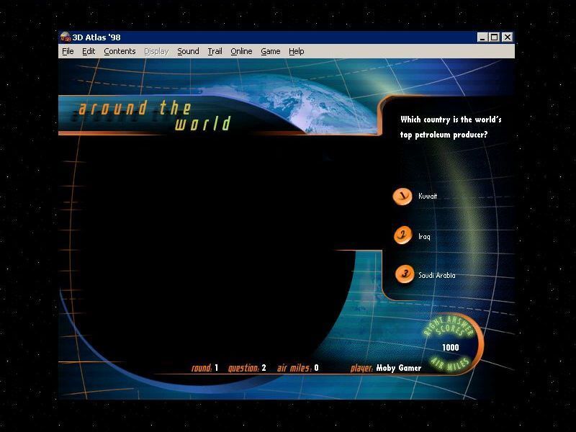Click the player name Moby Gamer
This screenshot has width=576, height=432.
pos(399,368)
